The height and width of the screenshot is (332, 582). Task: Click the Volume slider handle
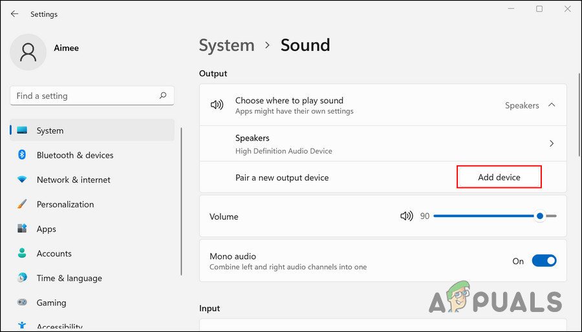tap(540, 216)
